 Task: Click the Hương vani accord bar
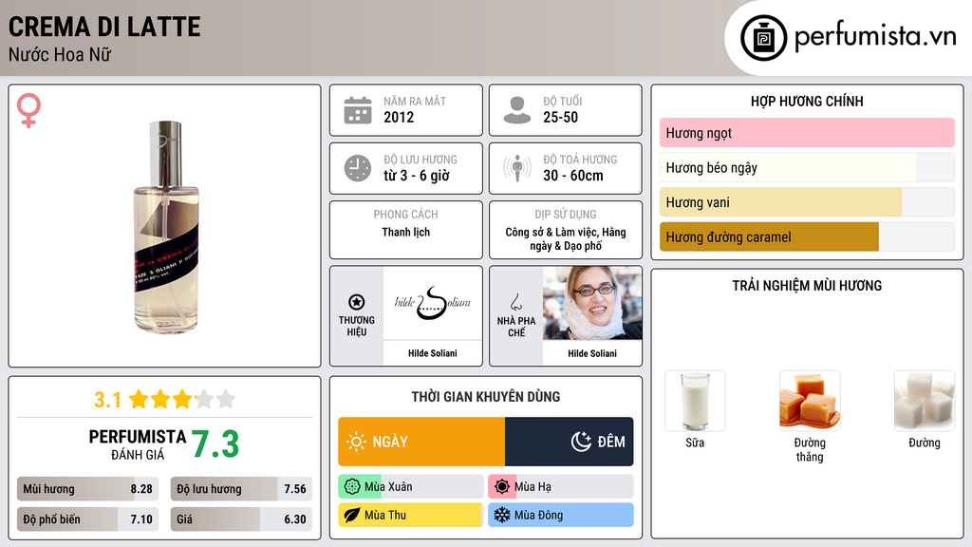point(807,202)
